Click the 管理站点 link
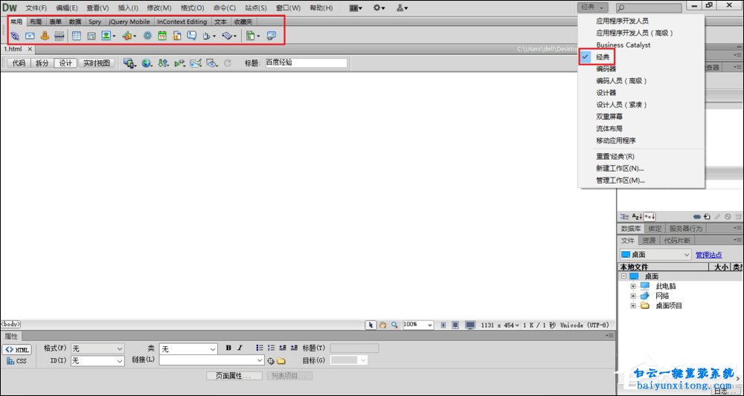 click(708, 255)
